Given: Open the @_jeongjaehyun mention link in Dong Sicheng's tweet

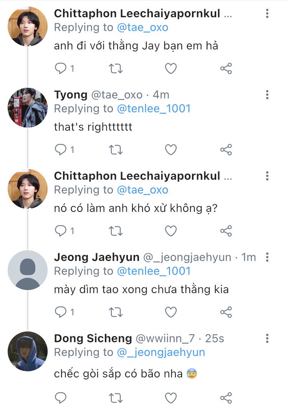Looking at the screenshot, I should [161, 352].
